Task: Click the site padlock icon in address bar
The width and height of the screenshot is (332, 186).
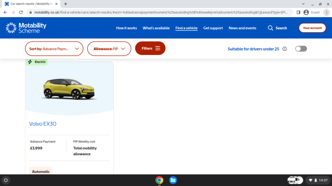Action: (31, 13)
